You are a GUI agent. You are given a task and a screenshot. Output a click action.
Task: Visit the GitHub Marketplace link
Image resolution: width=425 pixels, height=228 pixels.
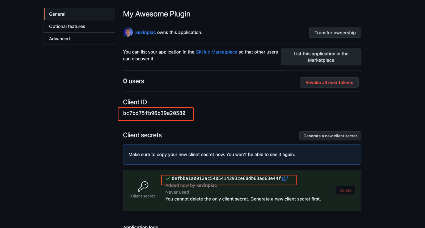pyautogui.click(x=216, y=52)
